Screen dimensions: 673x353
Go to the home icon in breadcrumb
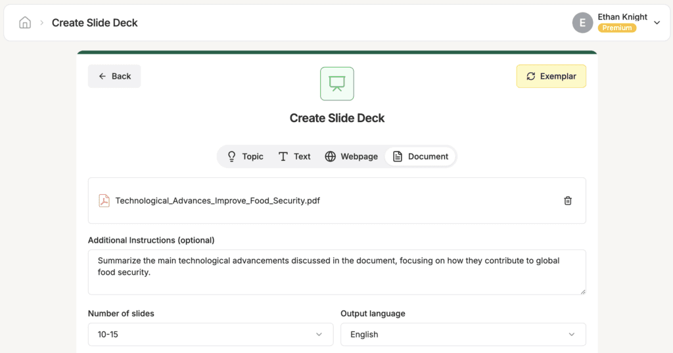25,23
